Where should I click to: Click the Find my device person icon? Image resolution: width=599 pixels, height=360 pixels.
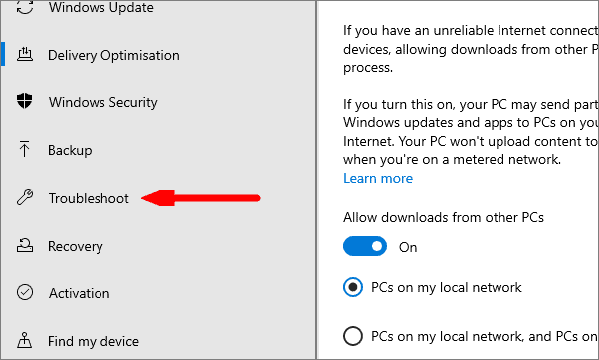click(x=25, y=340)
